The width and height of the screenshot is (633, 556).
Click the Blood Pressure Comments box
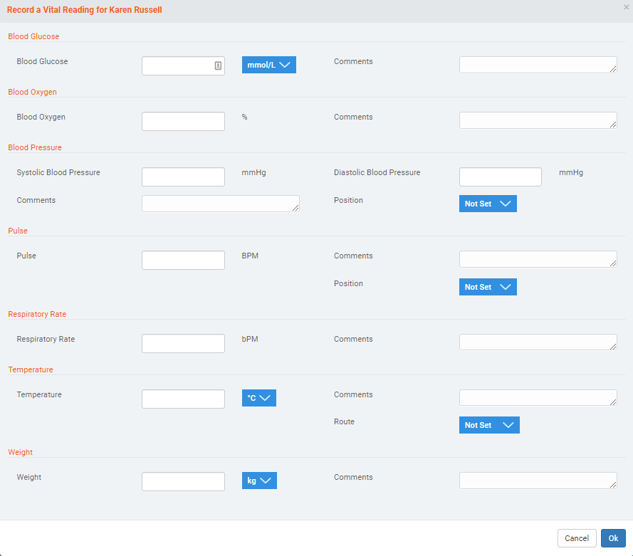[x=220, y=204]
